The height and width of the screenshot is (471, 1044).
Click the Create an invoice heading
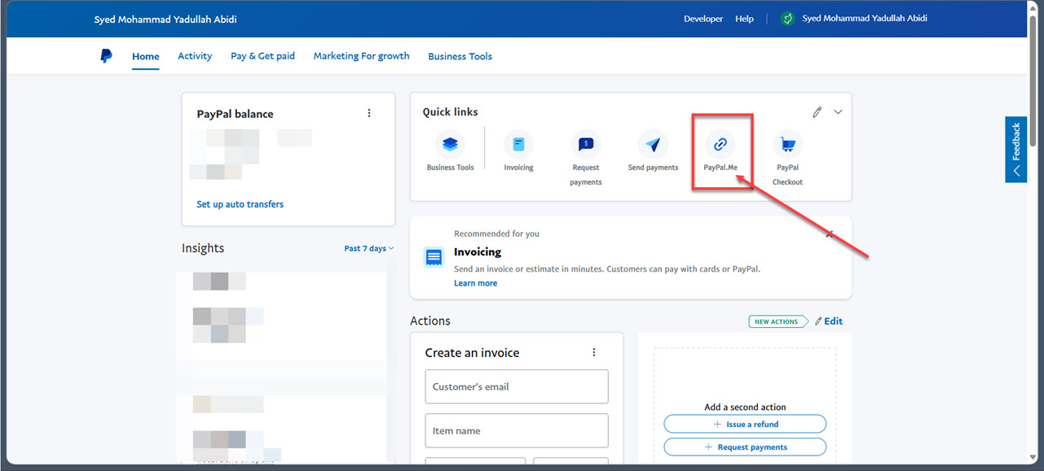coord(472,353)
